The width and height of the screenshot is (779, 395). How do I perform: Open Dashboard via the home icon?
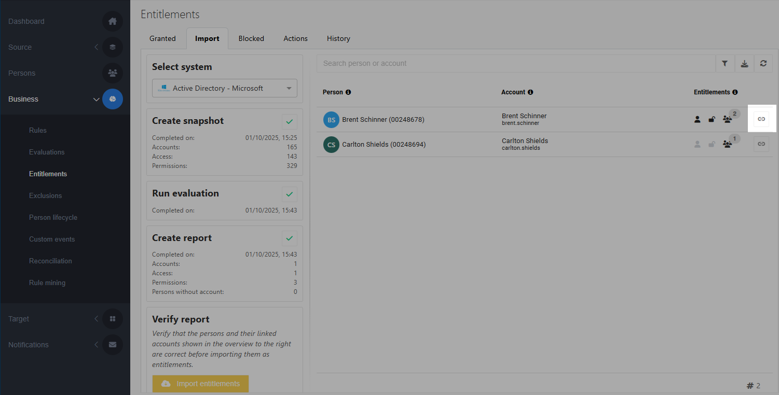click(113, 21)
